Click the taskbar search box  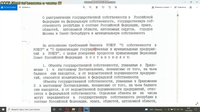click(x=29, y=109)
